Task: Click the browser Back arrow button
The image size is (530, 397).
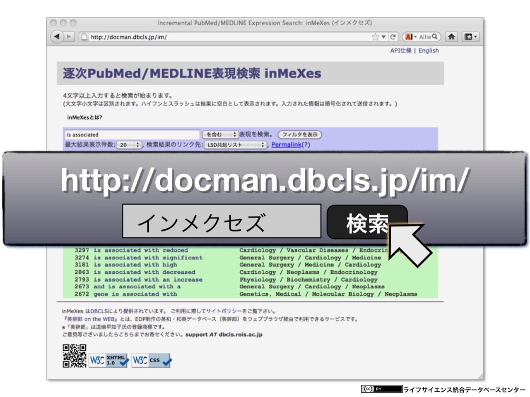Action: (x=57, y=37)
